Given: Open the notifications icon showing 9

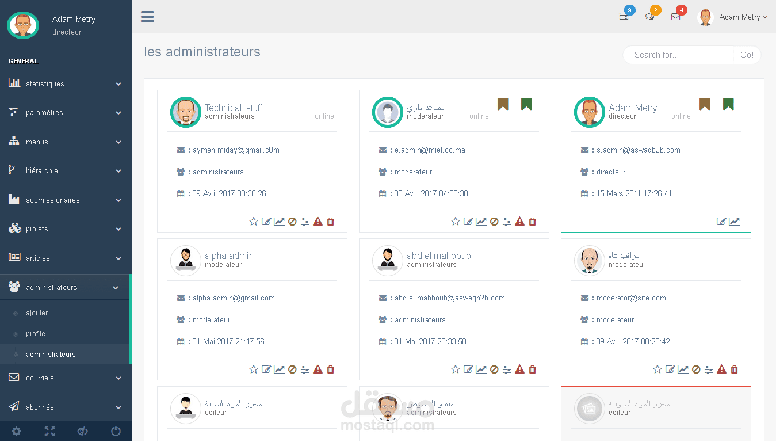Looking at the screenshot, I should [624, 16].
